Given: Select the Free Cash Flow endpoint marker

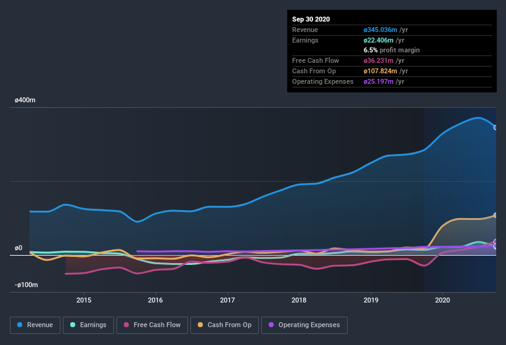Looking at the screenshot, I should (x=496, y=241).
